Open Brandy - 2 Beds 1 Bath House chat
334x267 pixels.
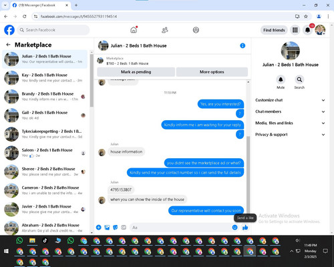(45, 97)
